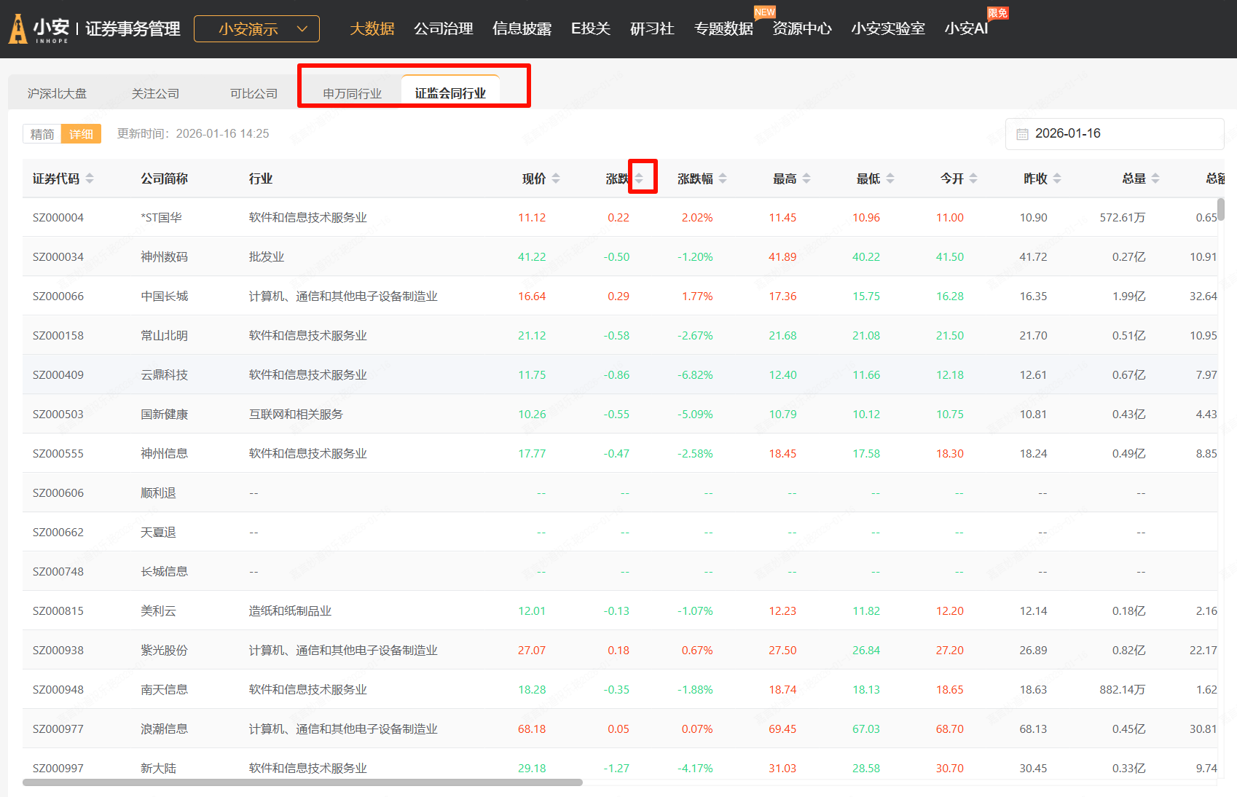Click the 公司简称 column header
This screenshot has width=1237, height=797.
(164, 178)
